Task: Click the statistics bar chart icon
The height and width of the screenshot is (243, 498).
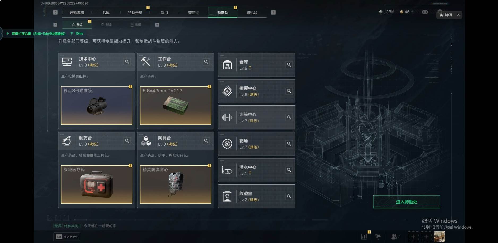Action: pos(364,236)
